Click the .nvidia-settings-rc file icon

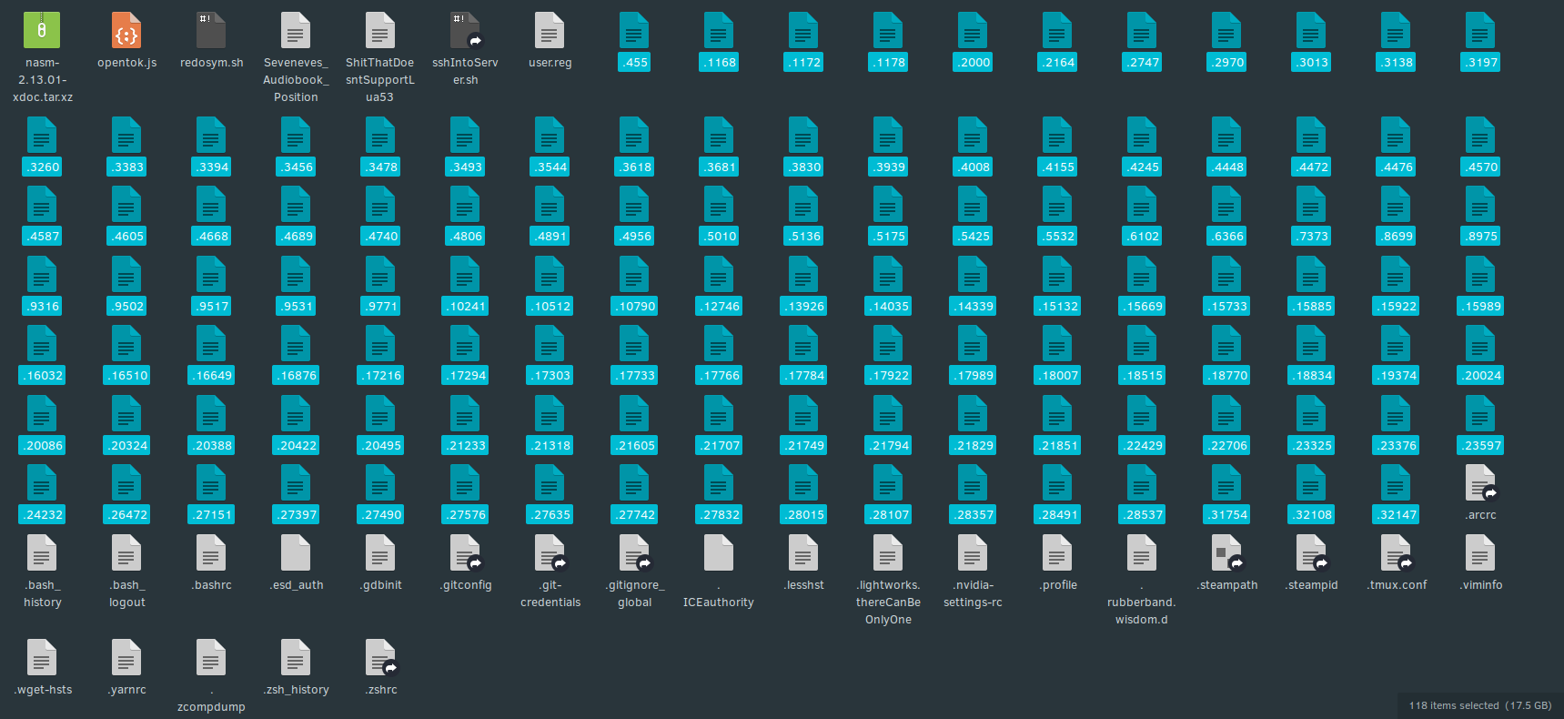coord(973,552)
